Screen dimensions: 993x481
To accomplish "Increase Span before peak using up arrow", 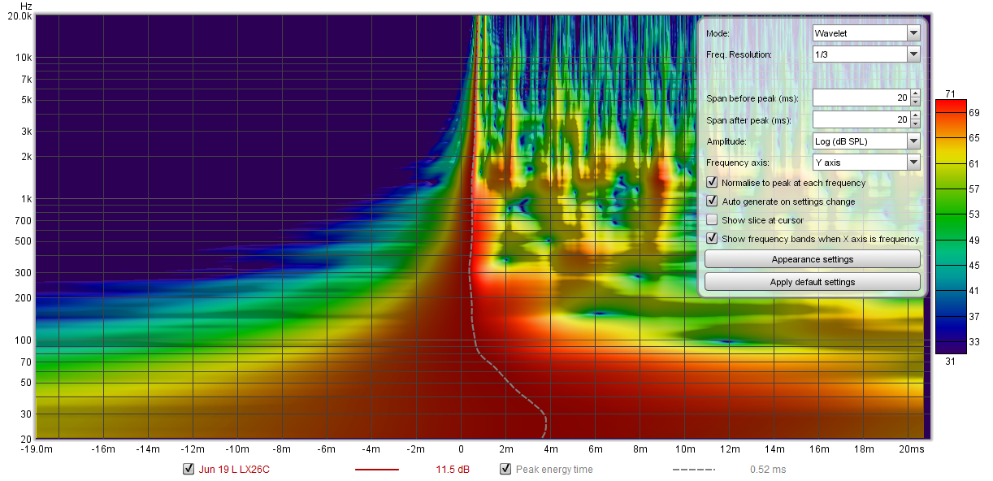I will 913,93.
